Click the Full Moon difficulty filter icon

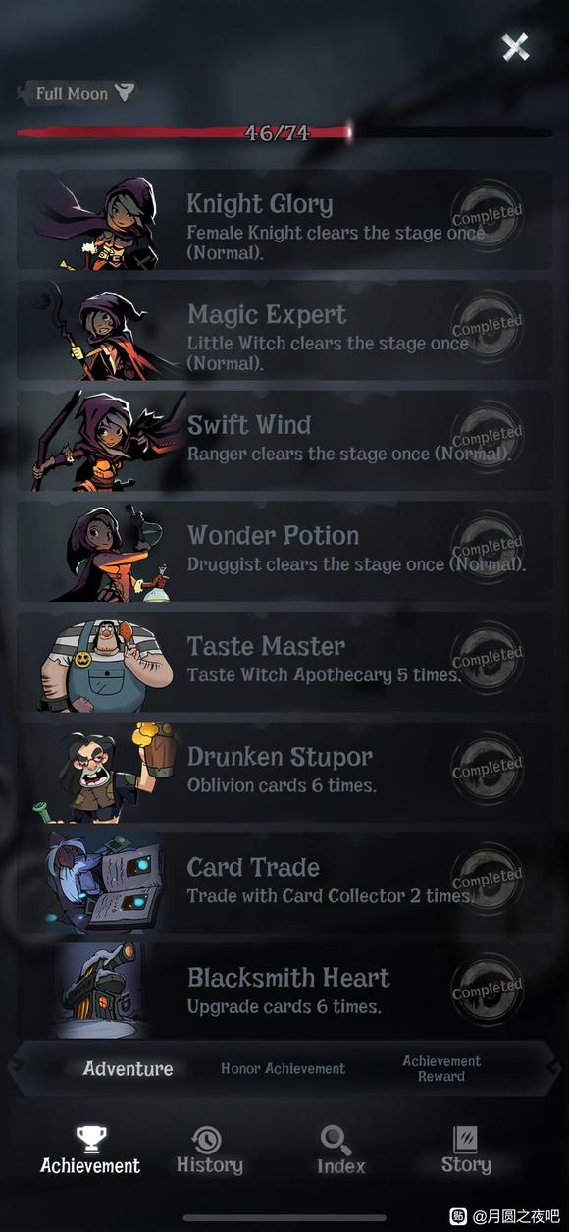point(125,93)
